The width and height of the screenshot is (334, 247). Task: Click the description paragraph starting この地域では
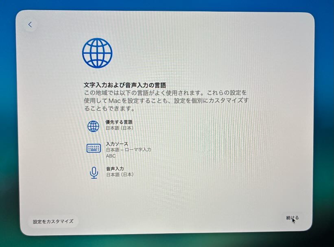point(166,101)
